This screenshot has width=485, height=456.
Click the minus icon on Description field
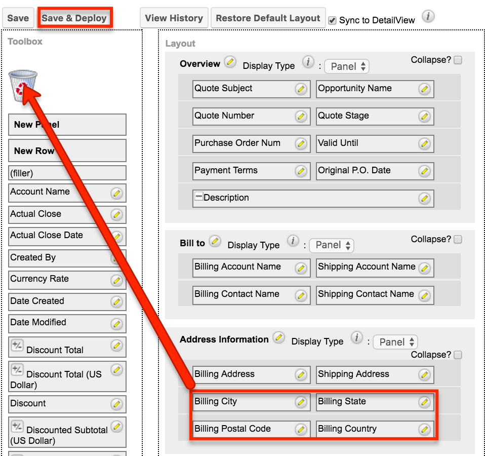(198, 196)
